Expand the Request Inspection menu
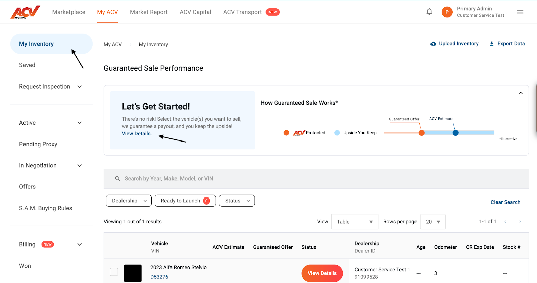 [80, 87]
